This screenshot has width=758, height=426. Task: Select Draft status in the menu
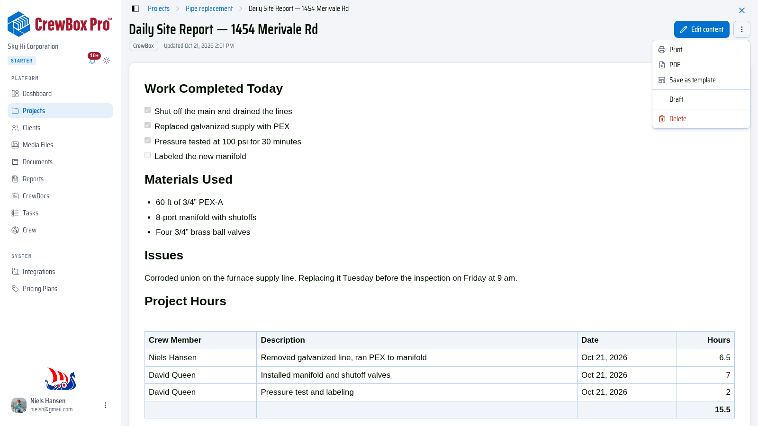pyautogui.click(x=701, y=99)
